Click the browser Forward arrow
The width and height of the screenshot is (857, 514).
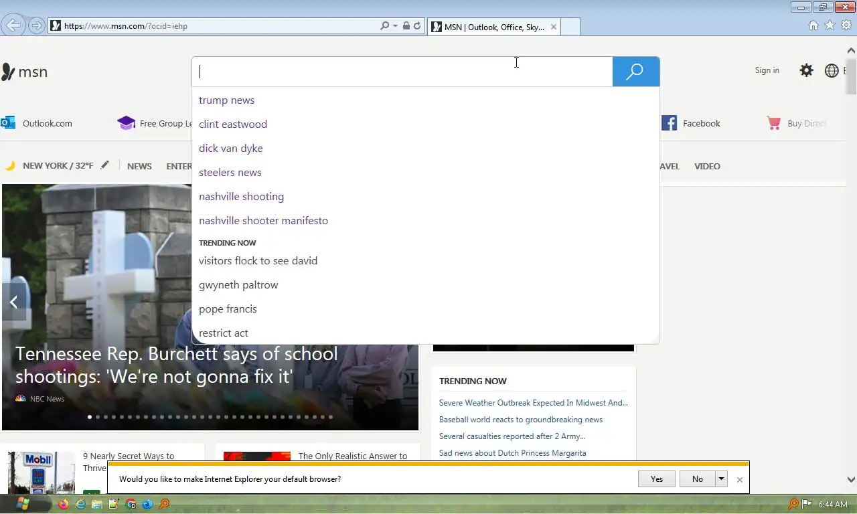(37, 26)
